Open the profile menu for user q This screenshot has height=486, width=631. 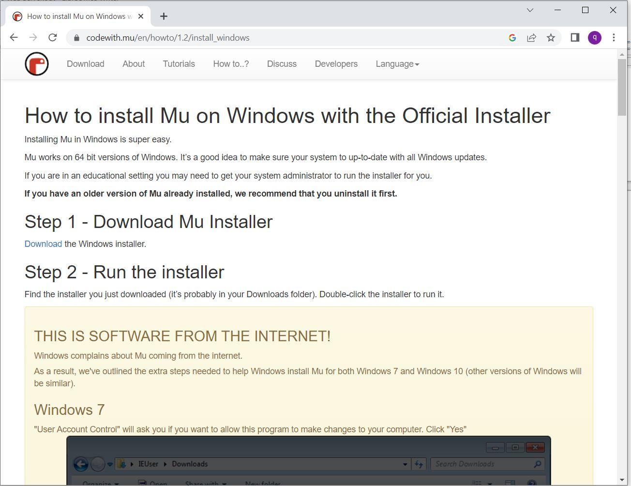click(x=595, y=37)
